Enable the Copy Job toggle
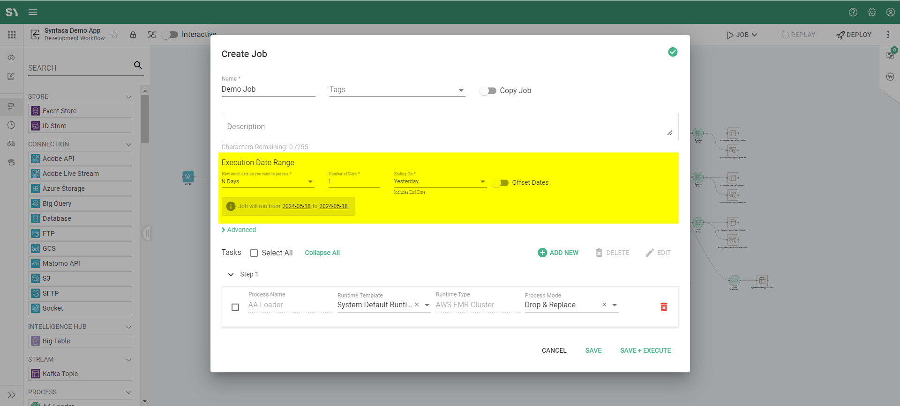This screenshot has width=900, height=406. point(488,91)
